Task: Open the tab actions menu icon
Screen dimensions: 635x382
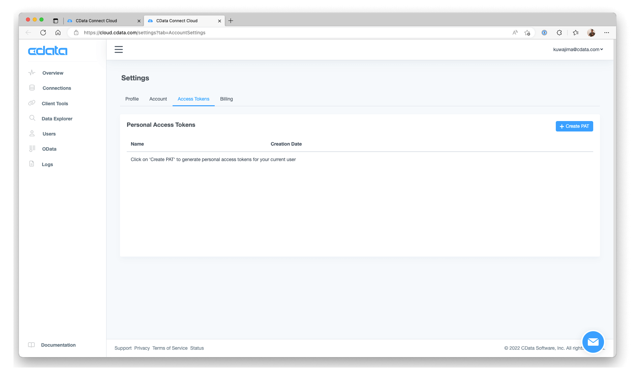Action: tap(56, 21)
